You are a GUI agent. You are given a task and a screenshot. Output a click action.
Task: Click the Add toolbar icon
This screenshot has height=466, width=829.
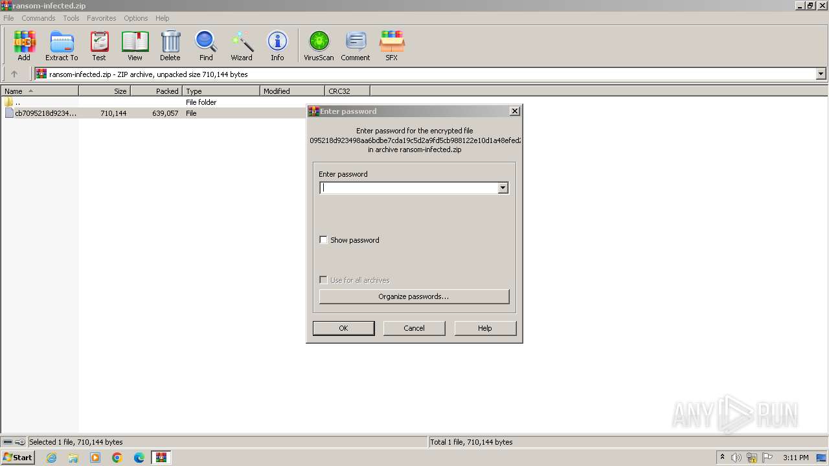pyautogui.click(x=24, y=45)
